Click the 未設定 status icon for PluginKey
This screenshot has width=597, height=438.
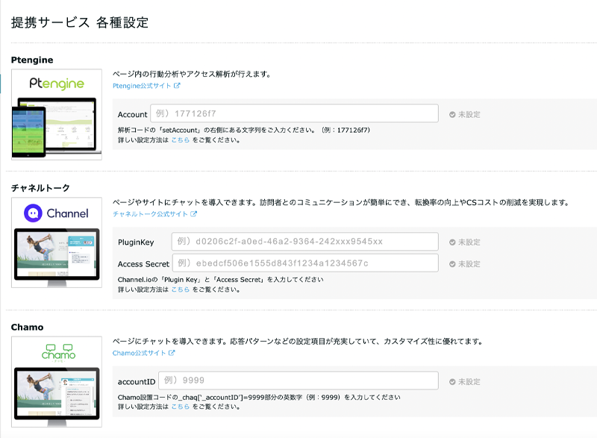[452, 243]
